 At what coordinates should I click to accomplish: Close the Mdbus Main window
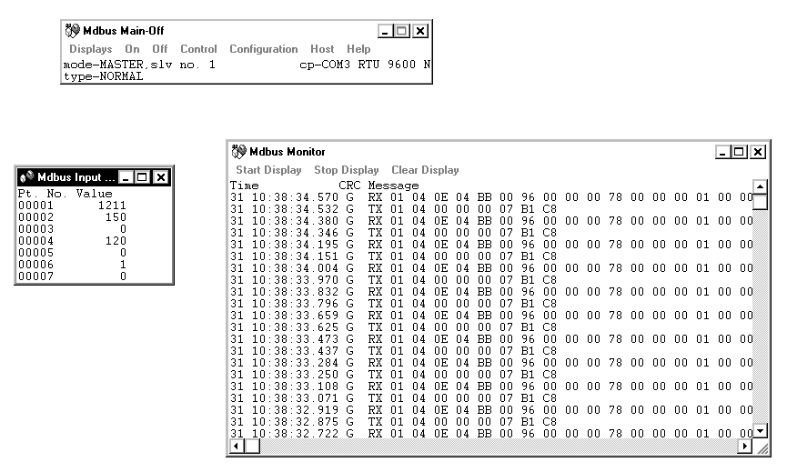tap(420, 31)
